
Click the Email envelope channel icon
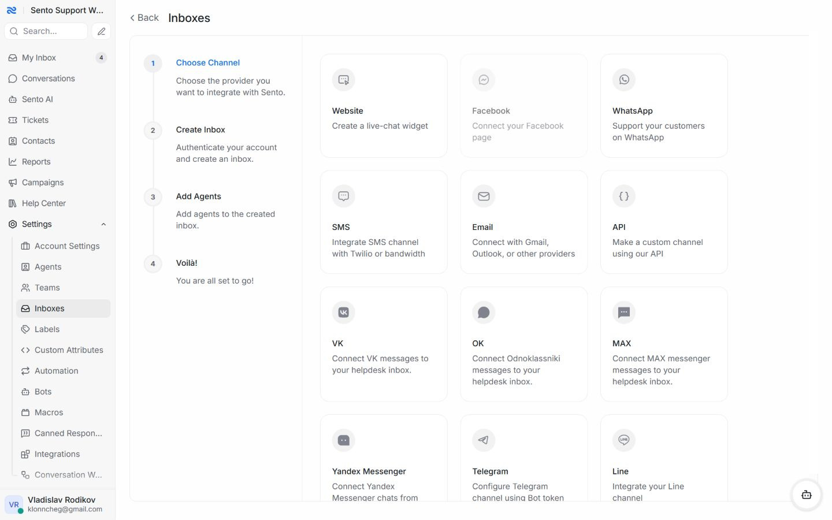(x=484, y=196)
